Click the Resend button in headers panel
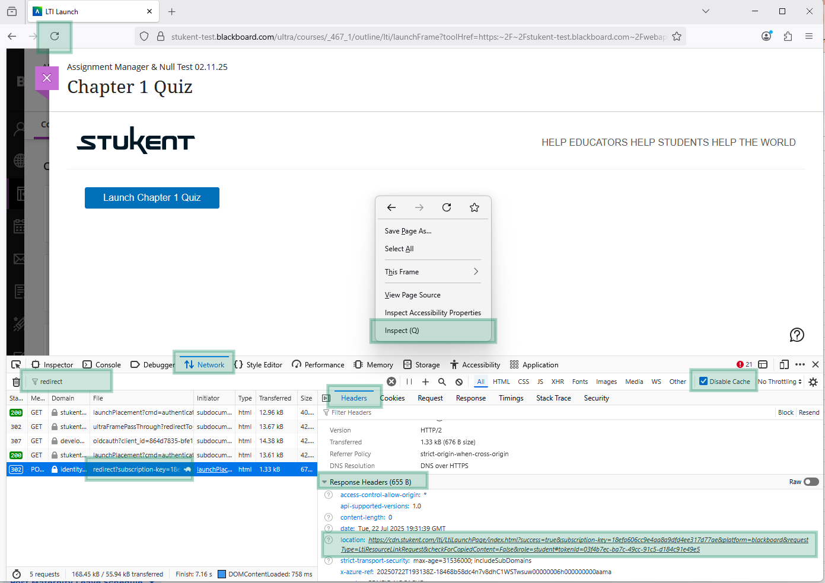The width and height of the screenshot is (825, 583). point(809,412)
